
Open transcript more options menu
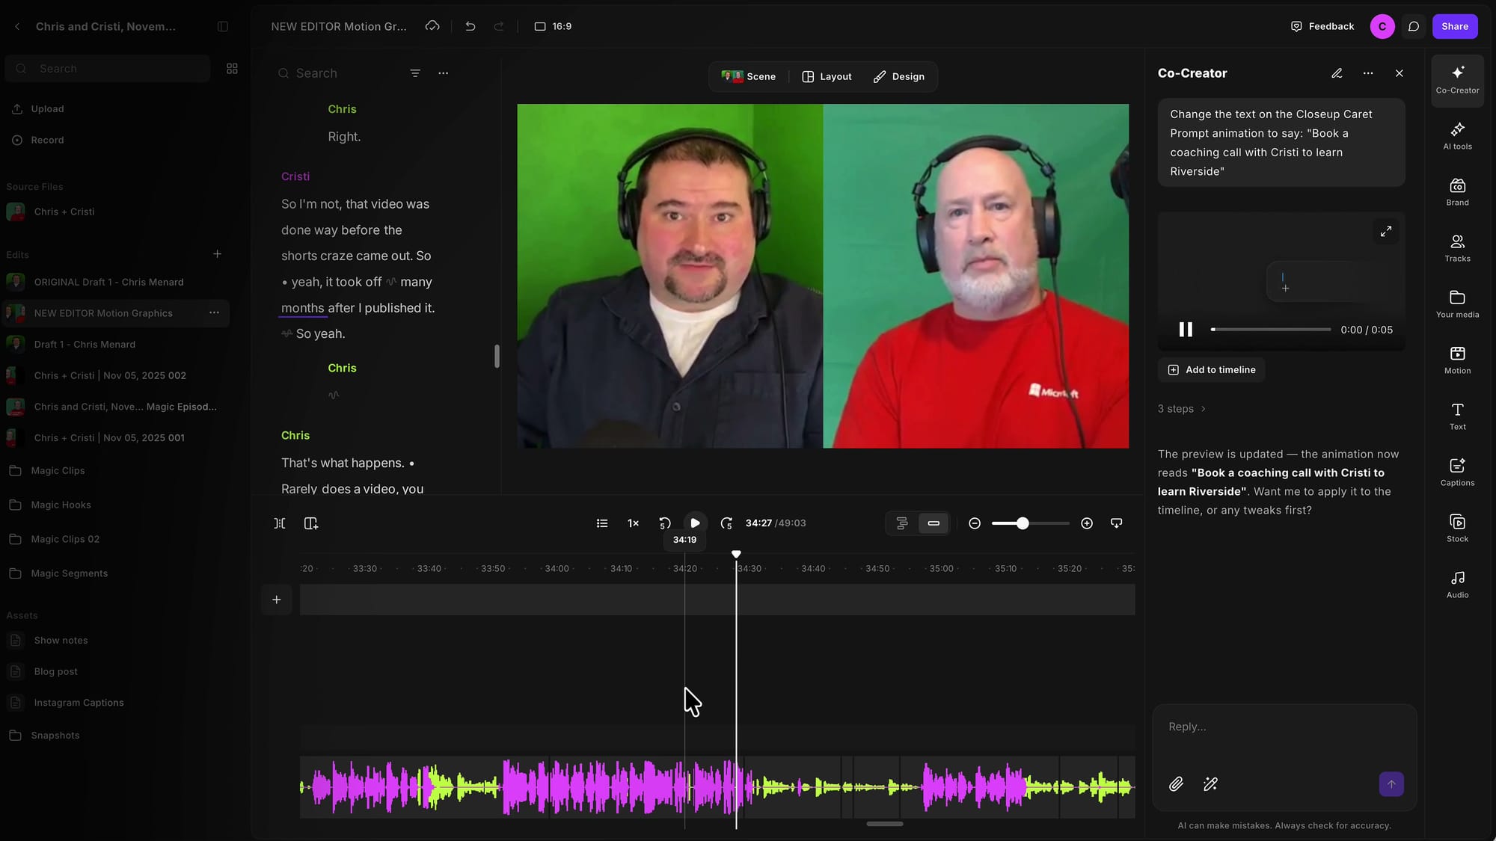[x=444, y=73]
